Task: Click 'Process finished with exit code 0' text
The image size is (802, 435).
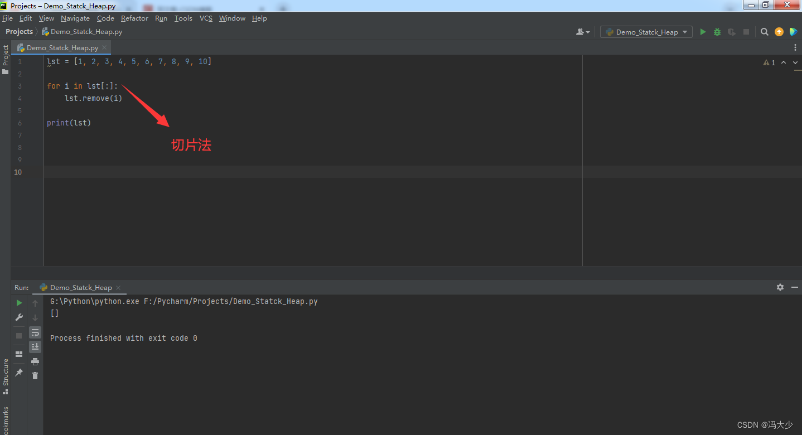Action: click(x=124, y=338)
